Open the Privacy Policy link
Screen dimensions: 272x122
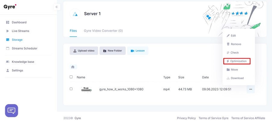coord(186,118)
